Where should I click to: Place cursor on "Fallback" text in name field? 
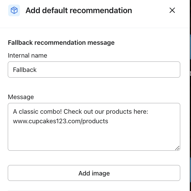[25, 70]
